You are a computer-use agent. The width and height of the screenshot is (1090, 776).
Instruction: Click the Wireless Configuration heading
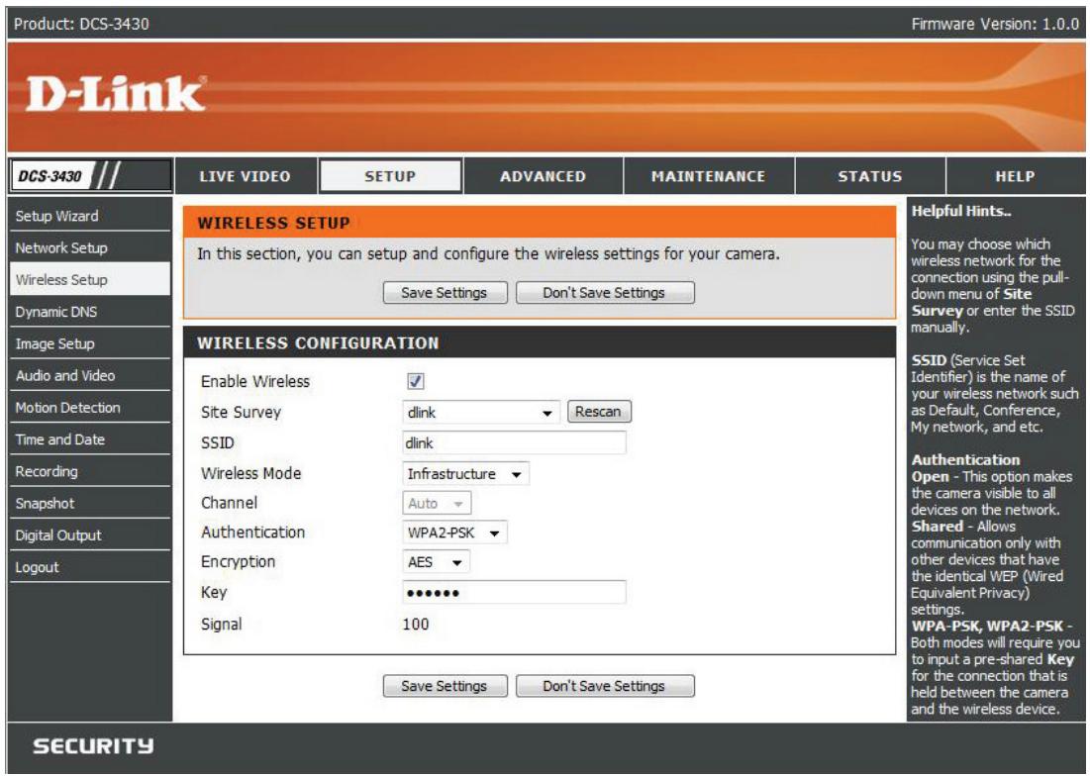point(318,343)
